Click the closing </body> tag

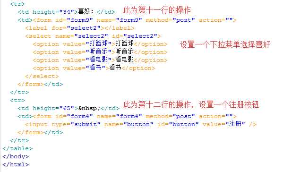click(16, 156)
